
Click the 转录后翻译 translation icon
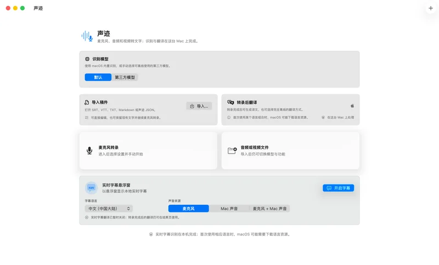[x=230, y=102]
